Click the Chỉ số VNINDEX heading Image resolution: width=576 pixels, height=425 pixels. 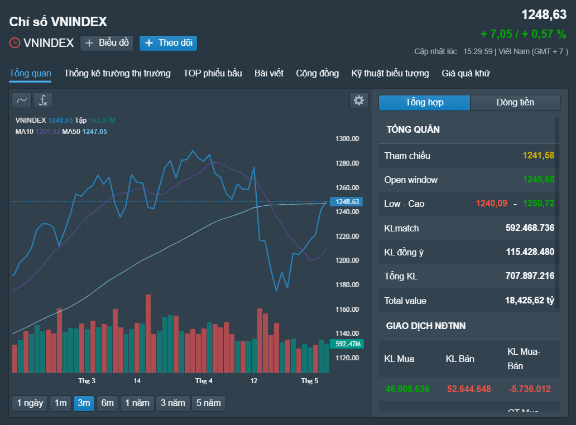tap(58, 22)
